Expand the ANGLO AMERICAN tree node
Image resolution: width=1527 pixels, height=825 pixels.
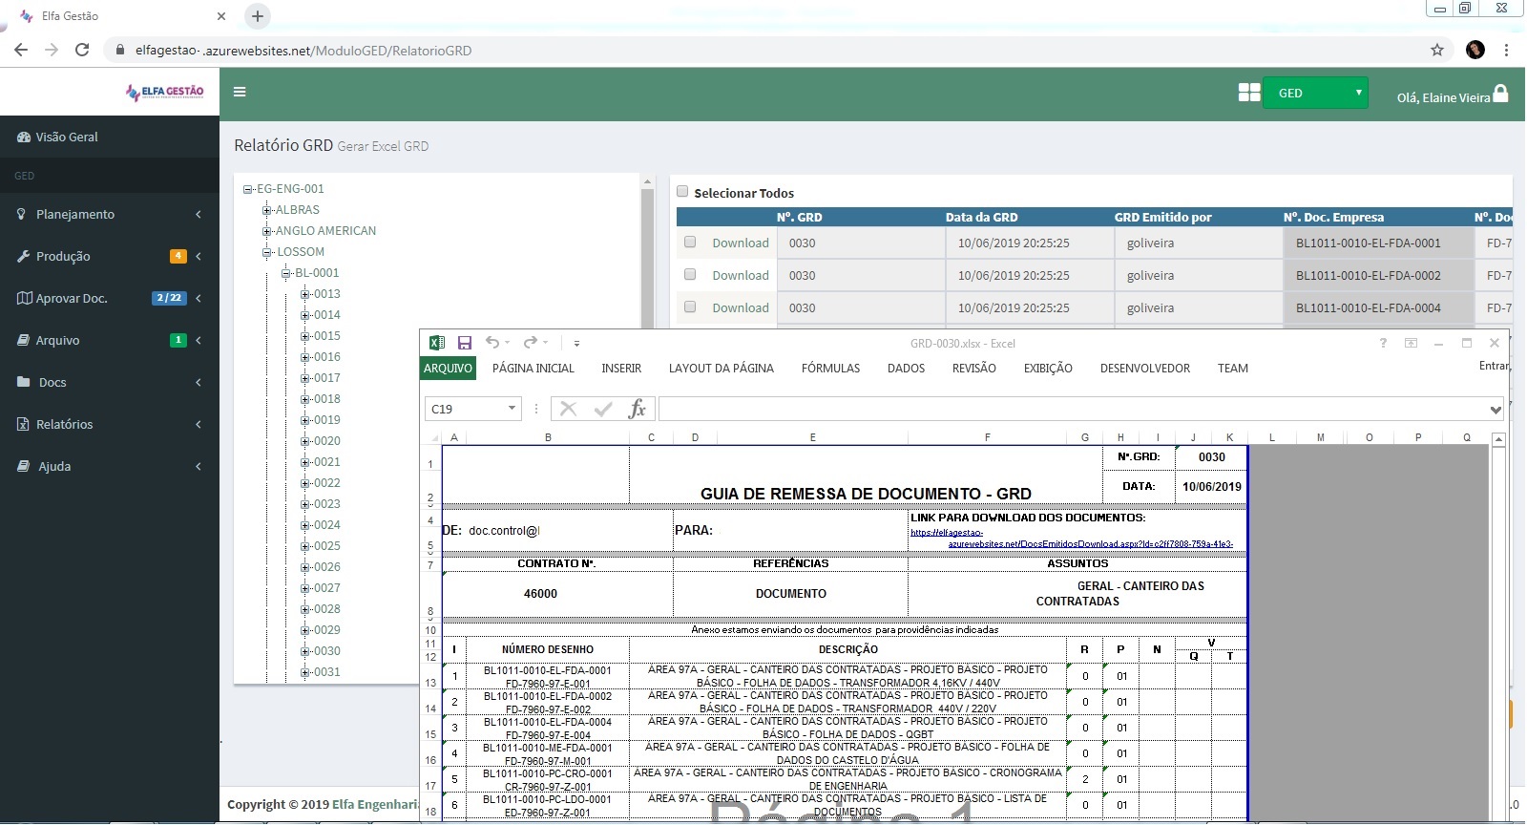click(267, 231)
